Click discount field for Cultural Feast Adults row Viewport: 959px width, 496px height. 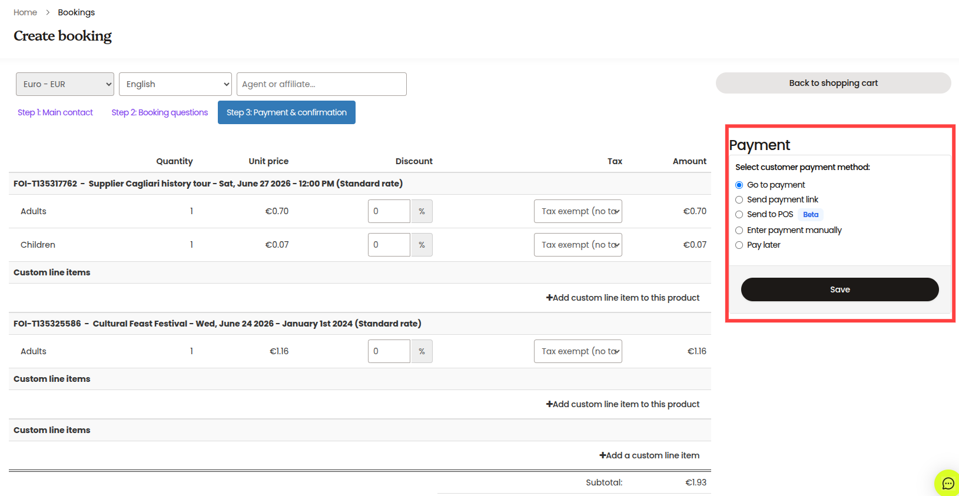[x=389, y=351]
